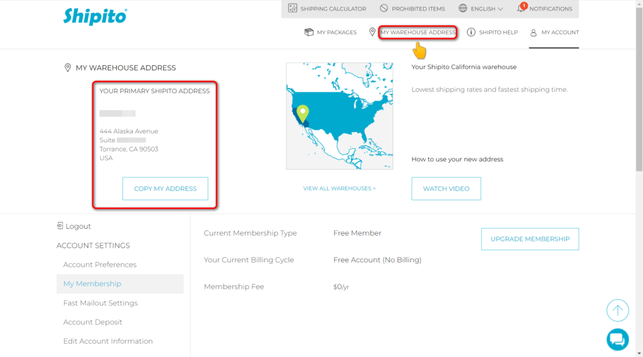Viewport: 643px width, 357px height.
Task: Open Edit Account Information
Action: (x=108, y=341)
